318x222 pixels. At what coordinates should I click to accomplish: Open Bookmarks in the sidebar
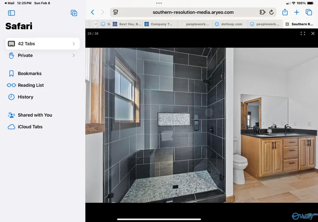(29, 74)
